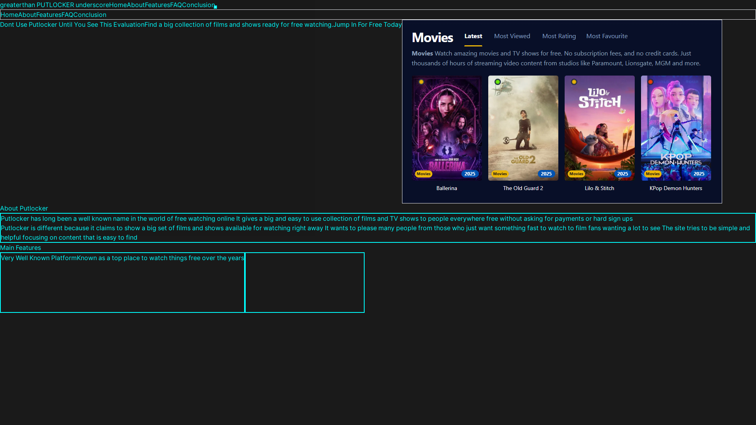Open FAQ link beside the PUTLOCKER logo
Screen dimensions: 756x425
click(x=176, y=5)
